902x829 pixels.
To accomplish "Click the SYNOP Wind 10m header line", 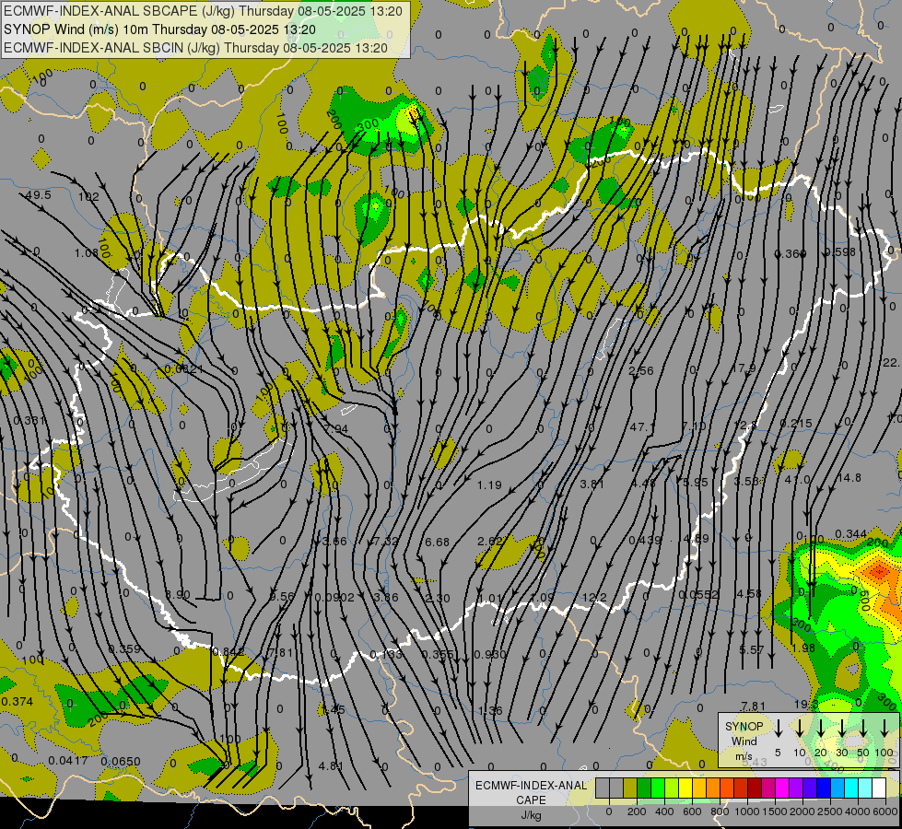I will coord(159,29).
